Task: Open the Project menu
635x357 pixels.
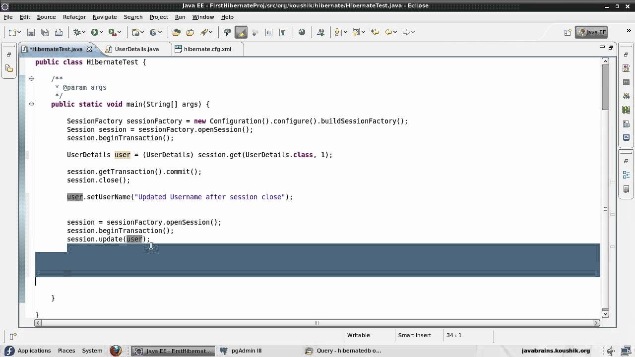Action: 159,17
